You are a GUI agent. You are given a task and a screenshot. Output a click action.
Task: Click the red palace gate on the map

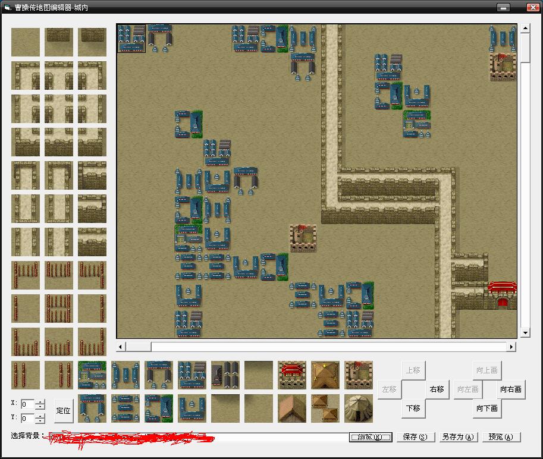[x=502, y=295]
